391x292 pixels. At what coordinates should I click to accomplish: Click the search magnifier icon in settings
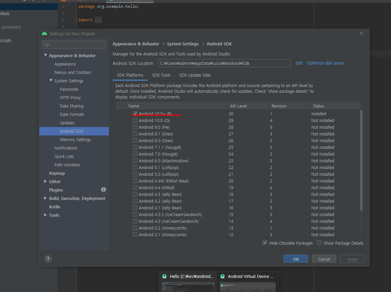click(46, 45)
